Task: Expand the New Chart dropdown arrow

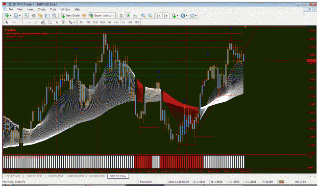Action: (11, 16)
